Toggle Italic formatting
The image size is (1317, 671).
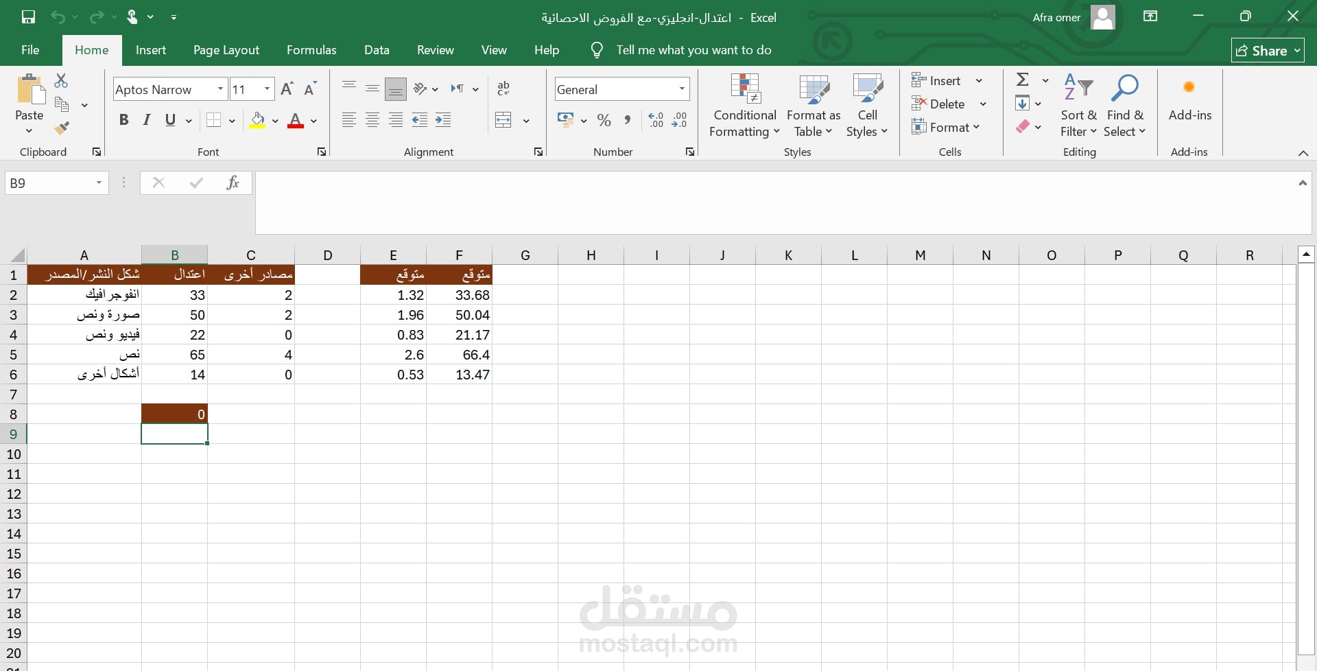[x=146, y=120]
